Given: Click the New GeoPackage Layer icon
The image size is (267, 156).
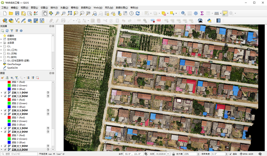Looking at the screenshot, I should 11,21.
